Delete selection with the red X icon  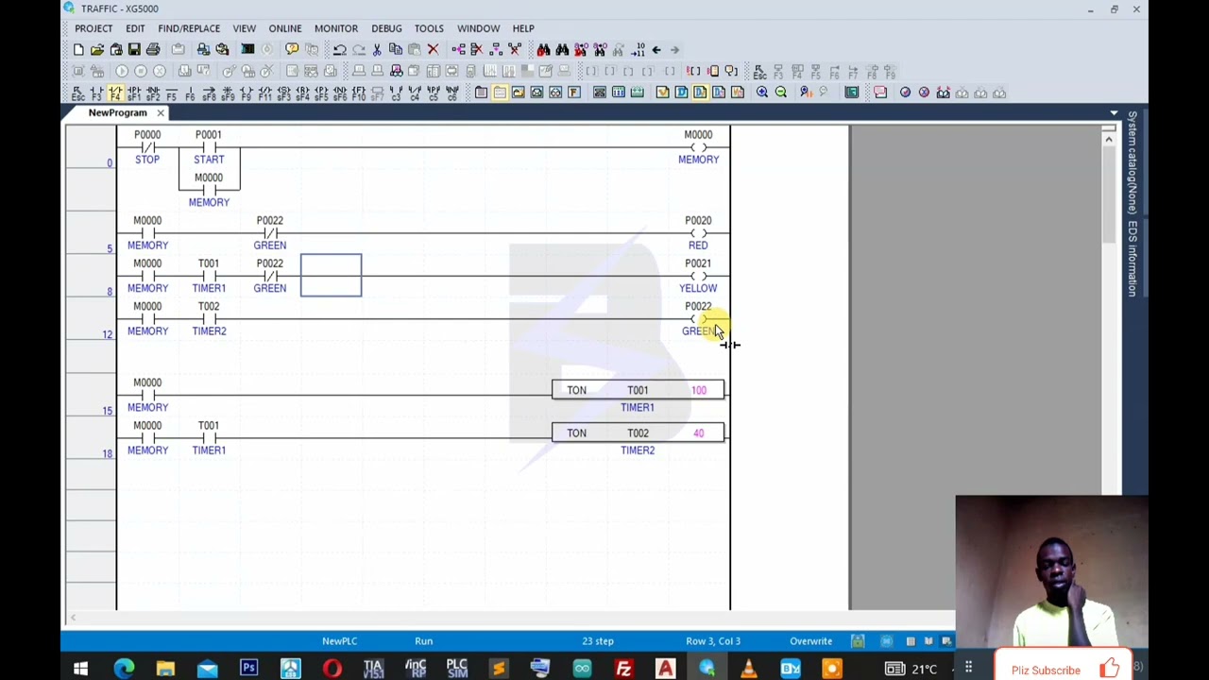(x=433, y=50)
